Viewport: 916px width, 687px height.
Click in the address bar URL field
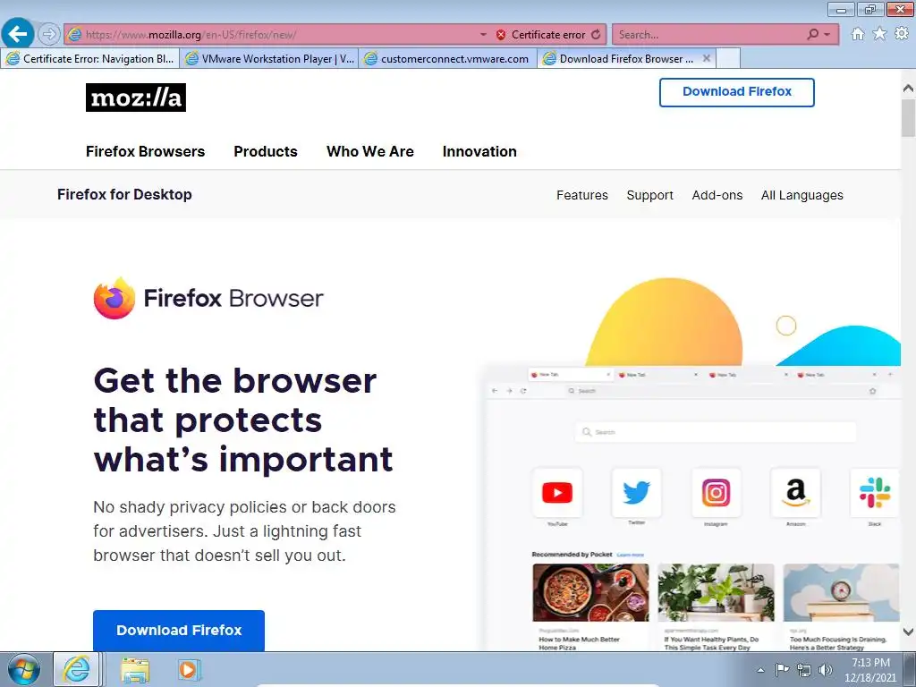280,35
